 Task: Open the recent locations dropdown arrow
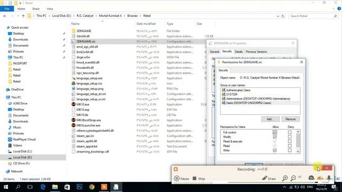click(x=18, y=16)
